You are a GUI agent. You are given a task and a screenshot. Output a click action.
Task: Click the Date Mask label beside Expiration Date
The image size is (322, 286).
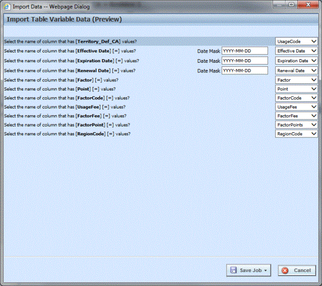pos(209,61)
